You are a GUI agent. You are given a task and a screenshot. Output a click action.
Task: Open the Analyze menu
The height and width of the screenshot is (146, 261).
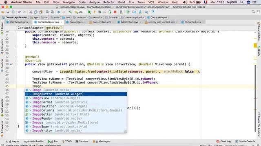click(x=94, y=2)
